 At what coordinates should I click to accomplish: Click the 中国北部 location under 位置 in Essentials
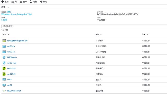point(101,20)
